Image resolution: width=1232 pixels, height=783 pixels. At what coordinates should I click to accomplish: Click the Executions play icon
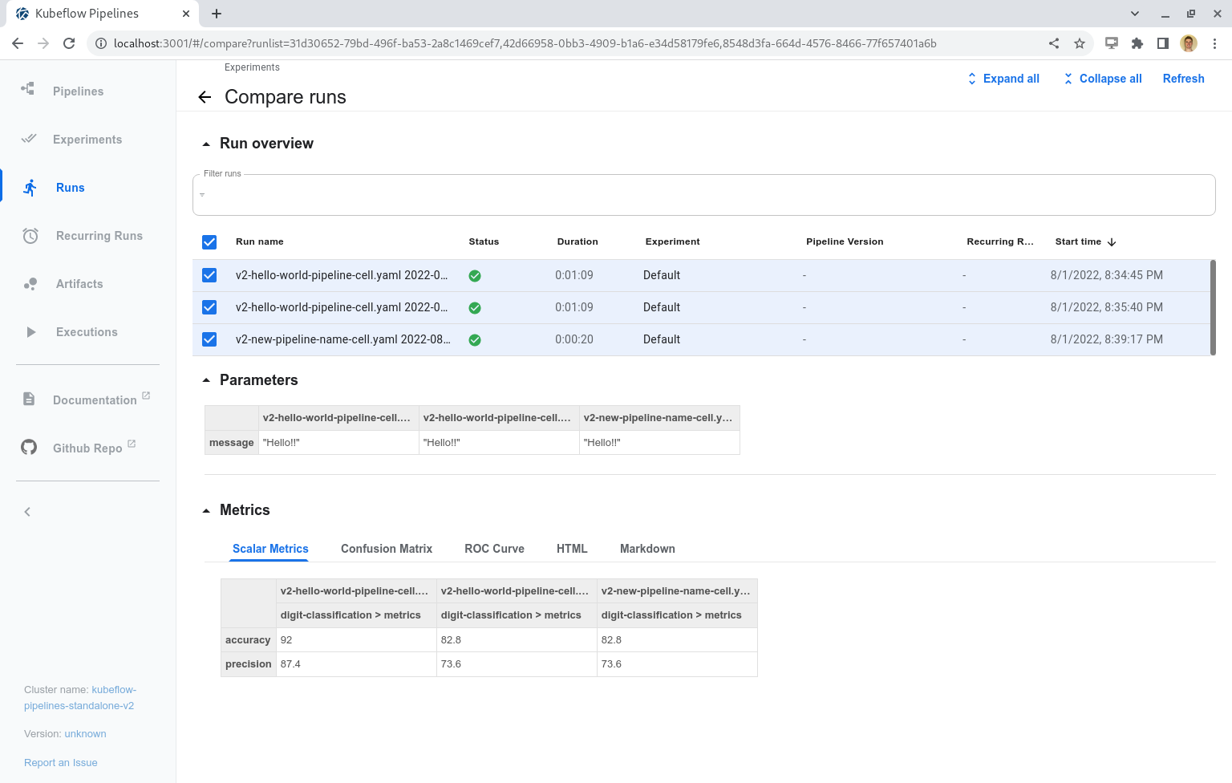click(30, 332)
